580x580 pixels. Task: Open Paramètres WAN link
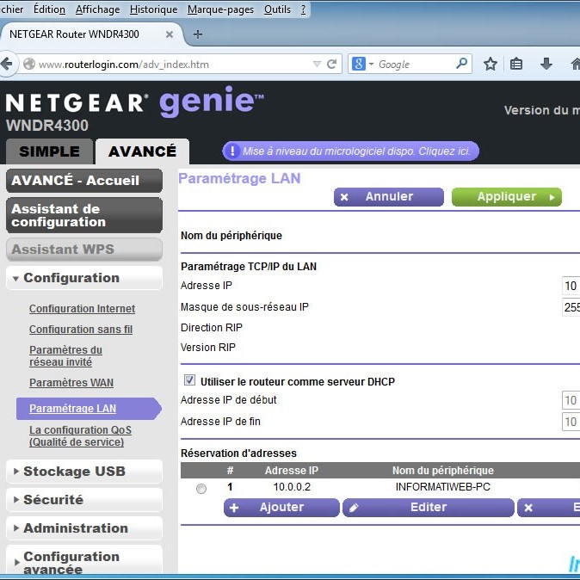coord(71,382)
